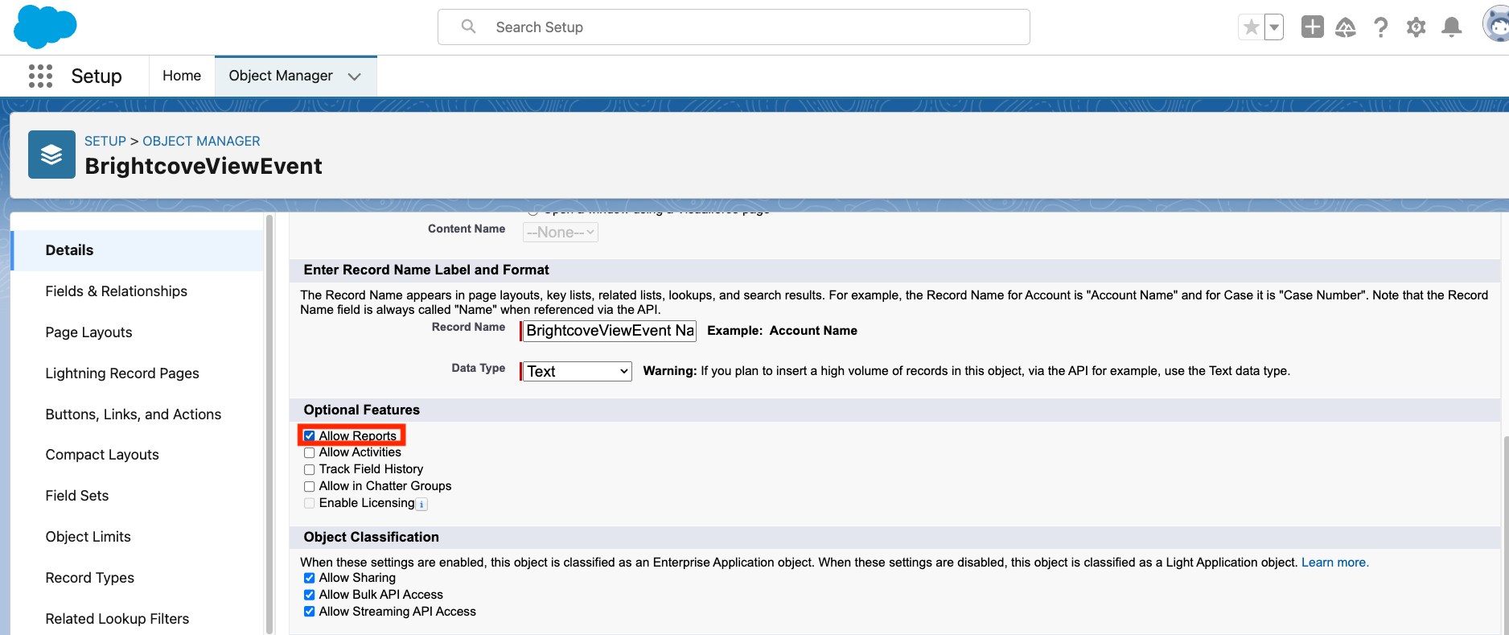Open the global actions plus icon

[x=1313, y=27]
